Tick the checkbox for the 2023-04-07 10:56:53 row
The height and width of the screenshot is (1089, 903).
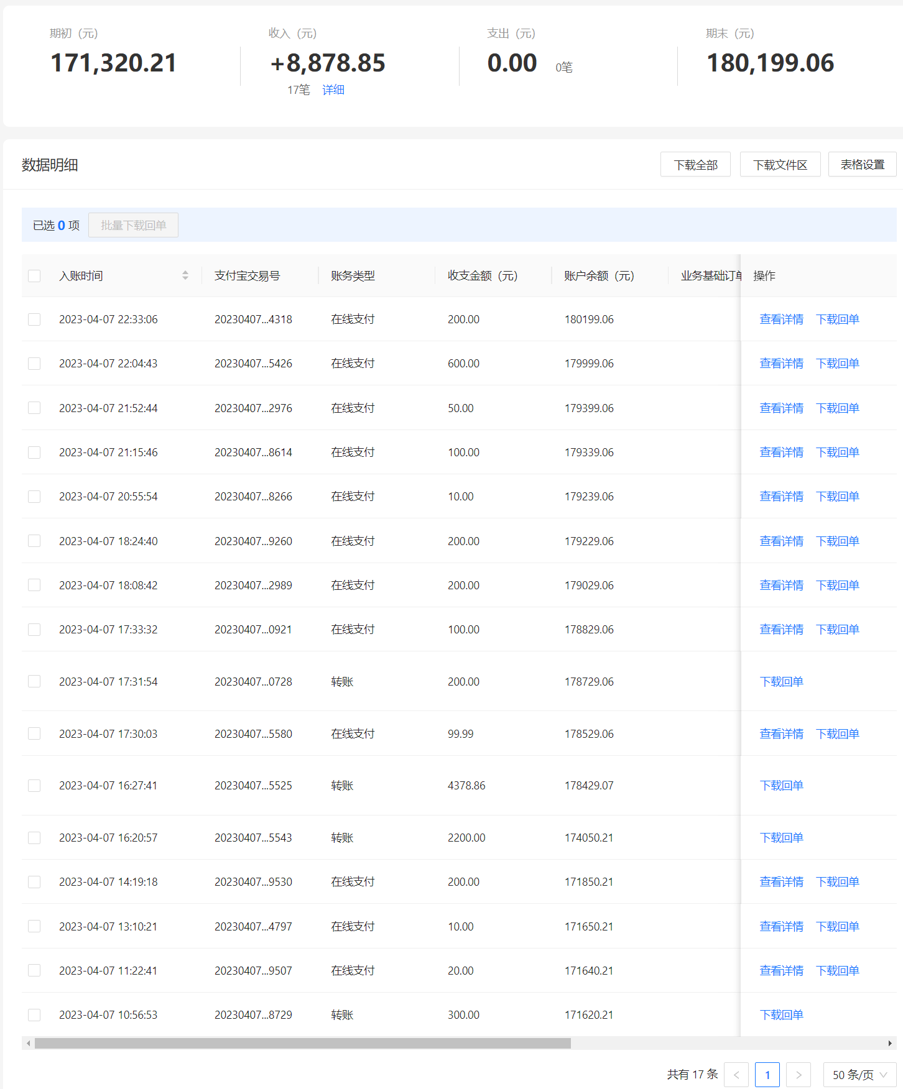pos(34,1015)
